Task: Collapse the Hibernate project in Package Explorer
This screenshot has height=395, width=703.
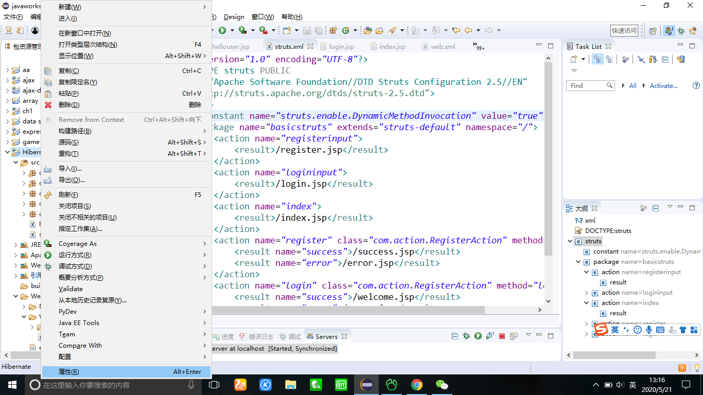Action: coord(7,152)
